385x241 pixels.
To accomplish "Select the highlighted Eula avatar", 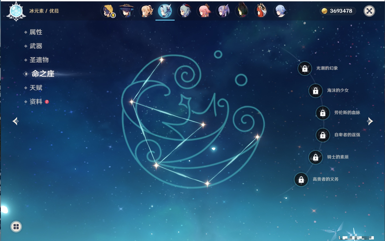I will [165, 11].
